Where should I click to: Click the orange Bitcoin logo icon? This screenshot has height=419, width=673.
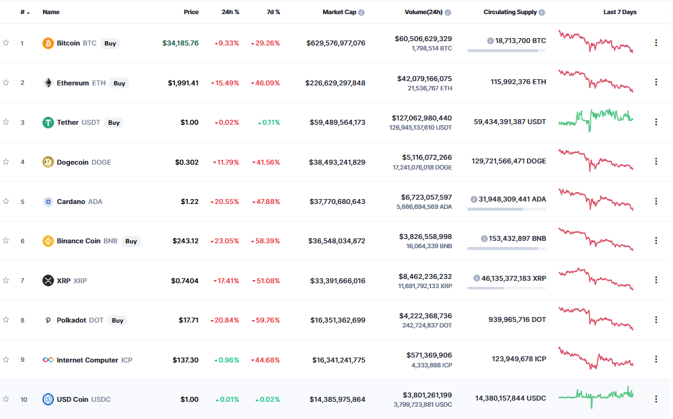48,44
